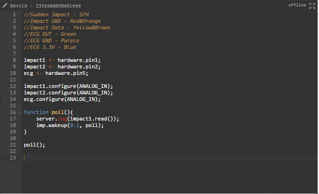Click the ecg.configure line 14
The height and width of the screenshot is (194, 319).
pyautogui.click(x=62, y=99)
